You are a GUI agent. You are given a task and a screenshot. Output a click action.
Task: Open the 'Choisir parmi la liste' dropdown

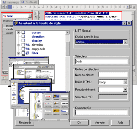[125, 42]
